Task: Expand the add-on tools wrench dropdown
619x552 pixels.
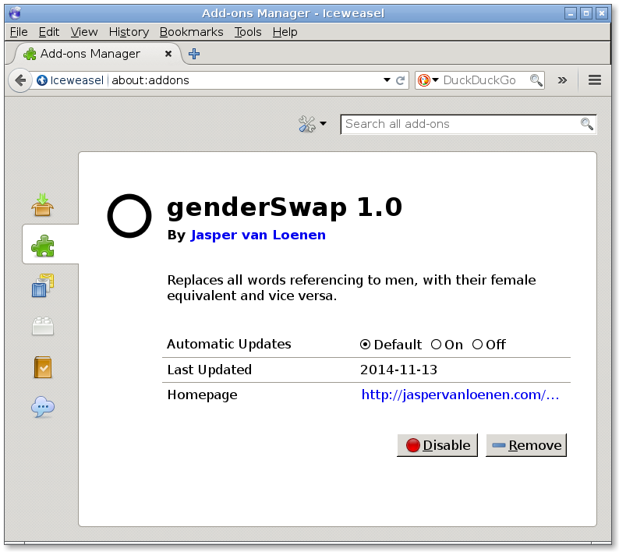Action: [x=313, y=124]
